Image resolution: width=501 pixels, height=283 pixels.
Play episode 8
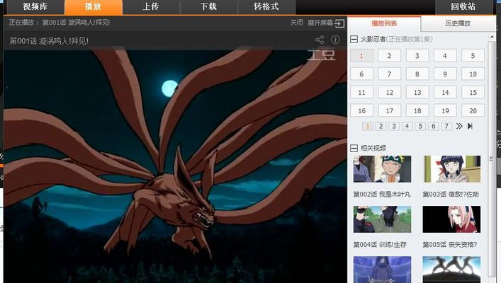[417, 74]
